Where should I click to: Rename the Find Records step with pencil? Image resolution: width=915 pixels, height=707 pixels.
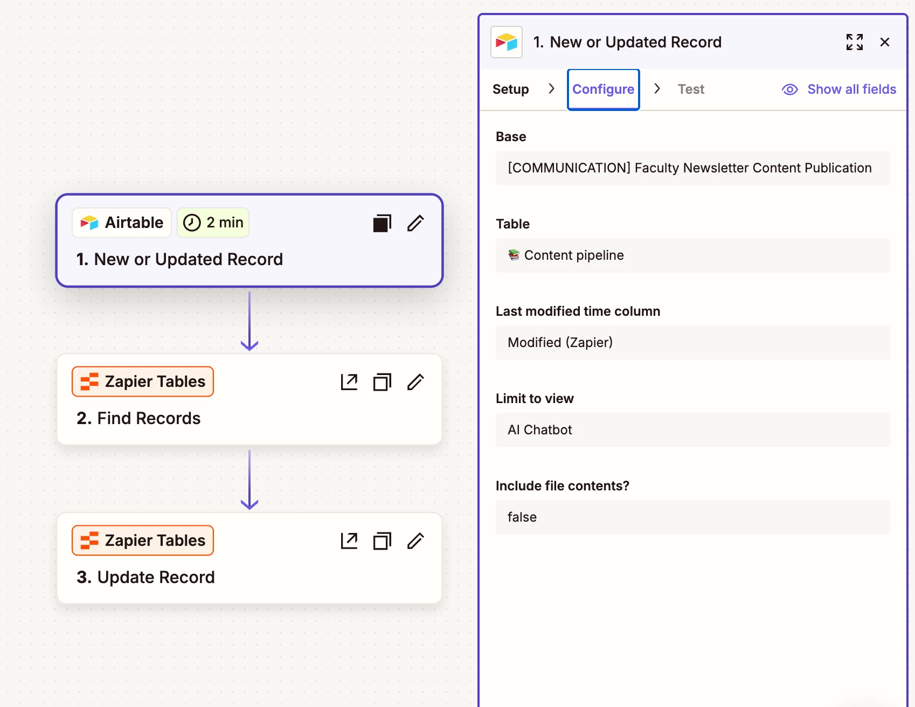point(415,382)
